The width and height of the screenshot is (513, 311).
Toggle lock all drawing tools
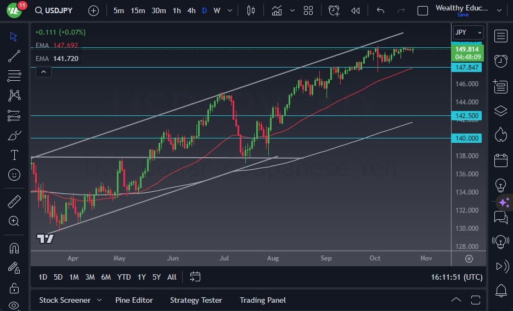click(14, 288)
